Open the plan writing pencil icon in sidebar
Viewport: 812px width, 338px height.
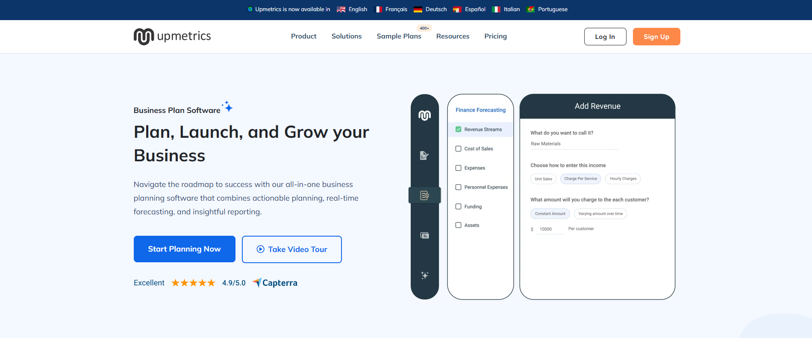(424, 155)
